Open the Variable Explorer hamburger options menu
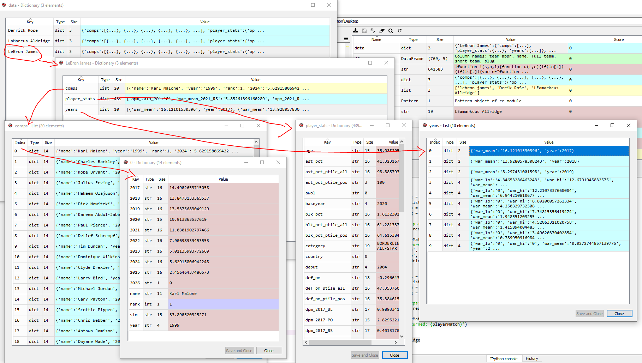Viewport: 642px width, 363px height. [x=346, y=39]
